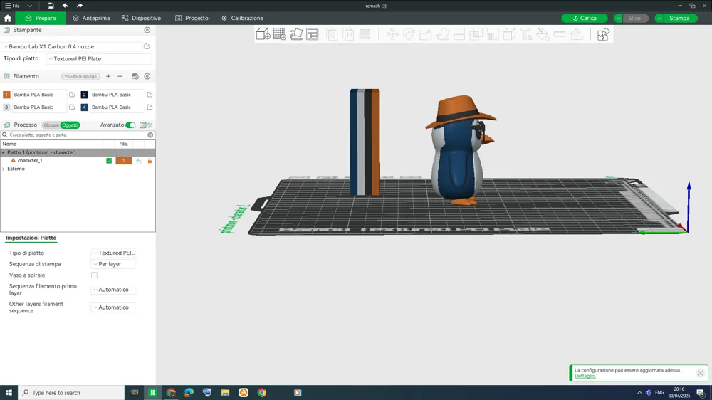Select the Move tool
Viewport: 712px width, 400px height.
tap(392, 34)
